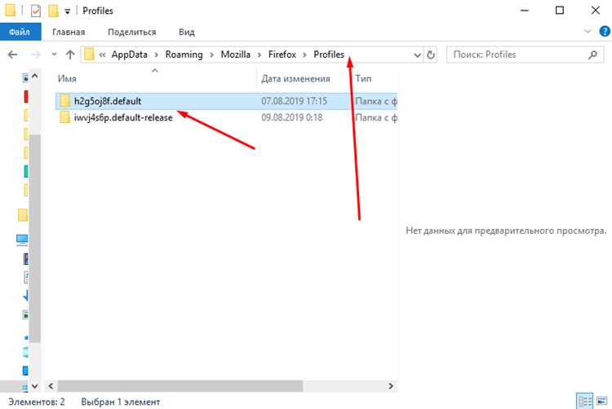Click the horizontal scrollbar right arrow
The width and height of the screenshot is (612, 409).
[391, 386]
